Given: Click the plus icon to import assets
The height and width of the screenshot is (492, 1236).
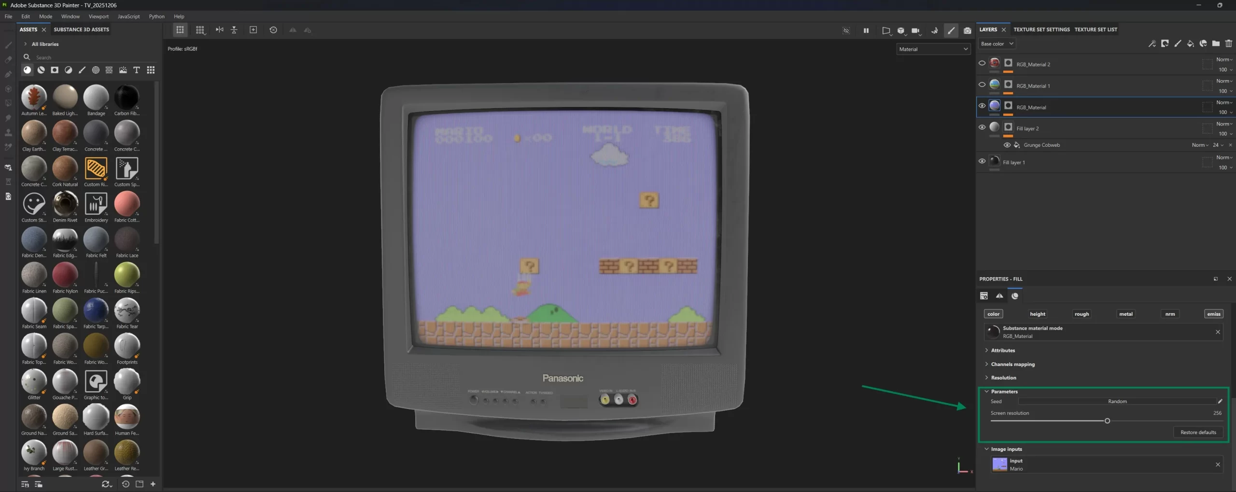Looking at the screenshot, I should (153, 484).
